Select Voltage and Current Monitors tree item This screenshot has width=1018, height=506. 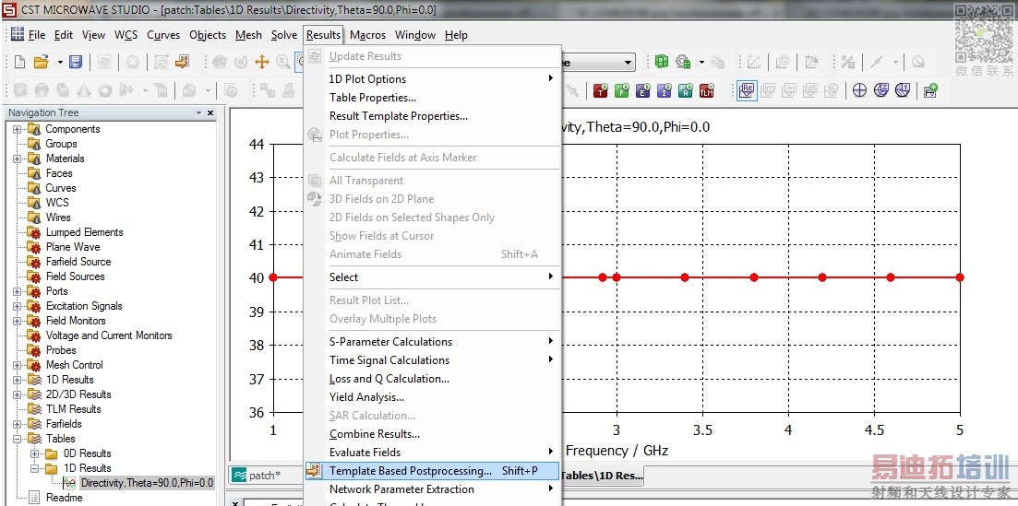[108, 335]
